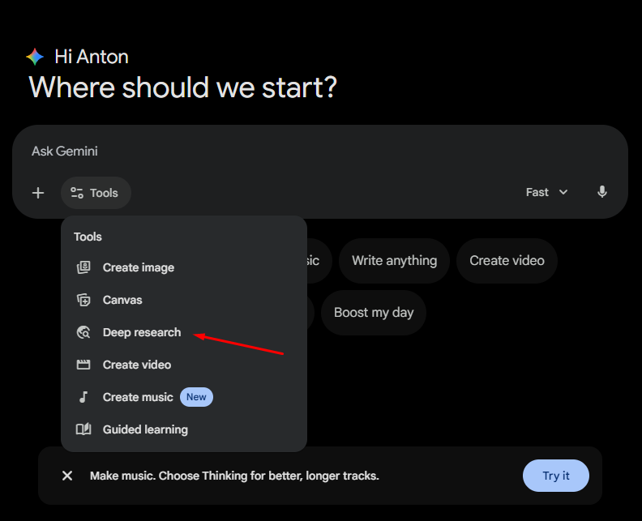Choose Guided learning from Tools menu
Image resolution: width=642 pixels, height=521 pixels.
tap(145, 429)
